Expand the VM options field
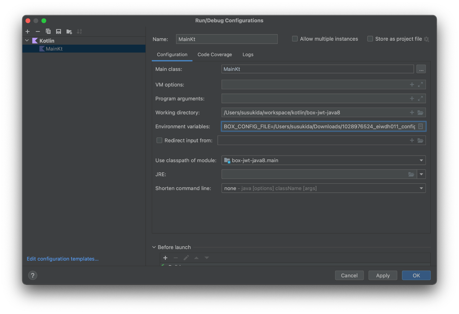 420,85
